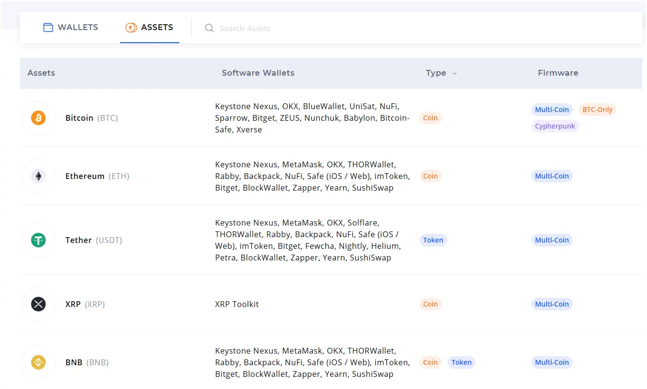Image resolution: width=647 pixels, height=389 pixels.
Task: Click Multi-Coin badge in XRP row
Action: tap(552, 304)
